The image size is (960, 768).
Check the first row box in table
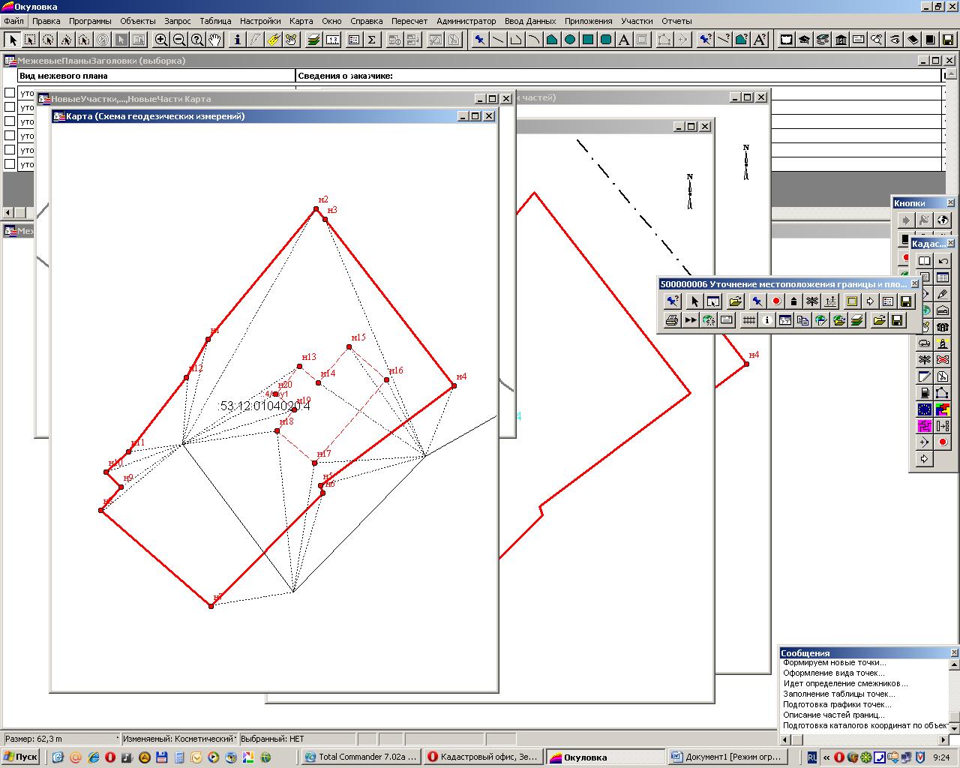click(10, 93)
